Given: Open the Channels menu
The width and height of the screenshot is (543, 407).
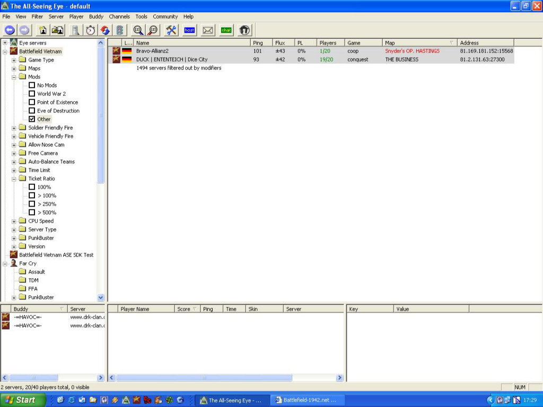Looking at the screenshot, I should 119,16.
